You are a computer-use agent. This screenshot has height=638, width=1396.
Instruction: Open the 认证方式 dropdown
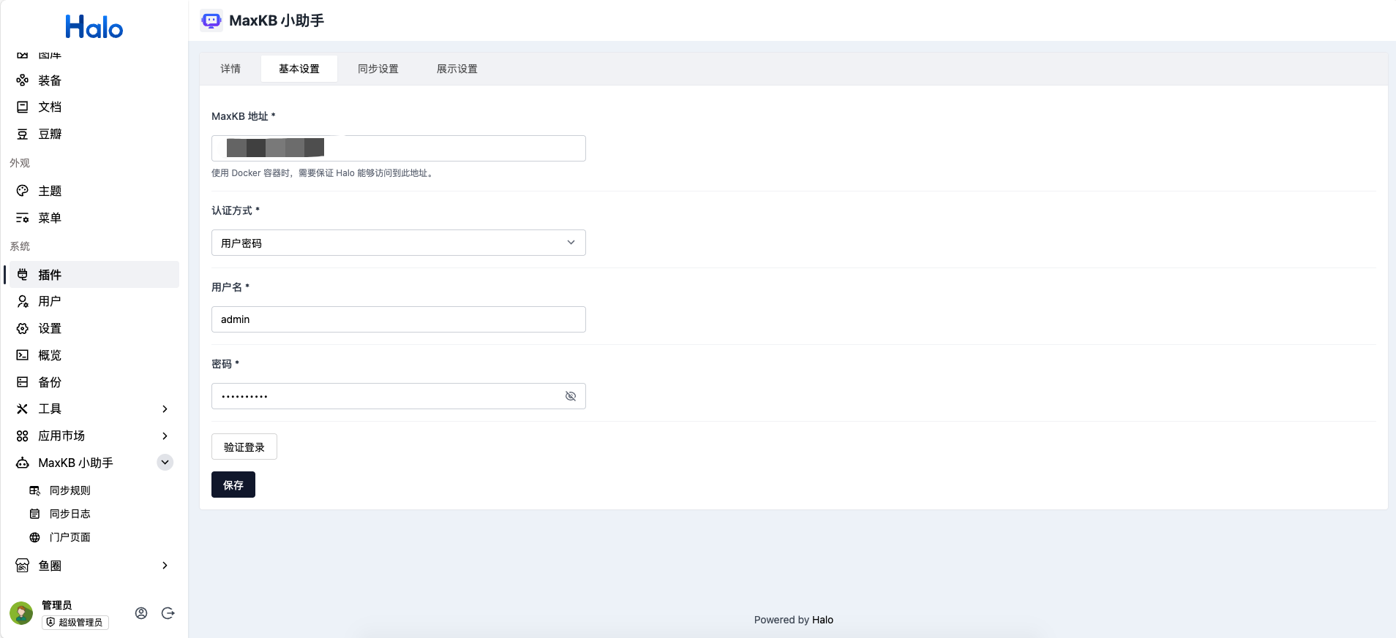(399, 243)
